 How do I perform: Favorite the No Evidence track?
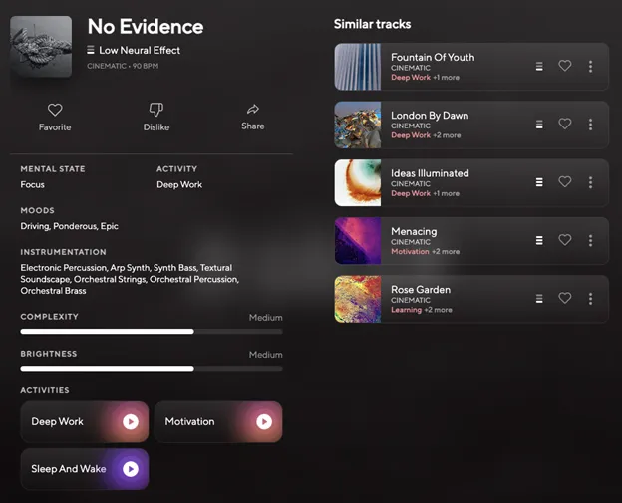click(55, 117)
